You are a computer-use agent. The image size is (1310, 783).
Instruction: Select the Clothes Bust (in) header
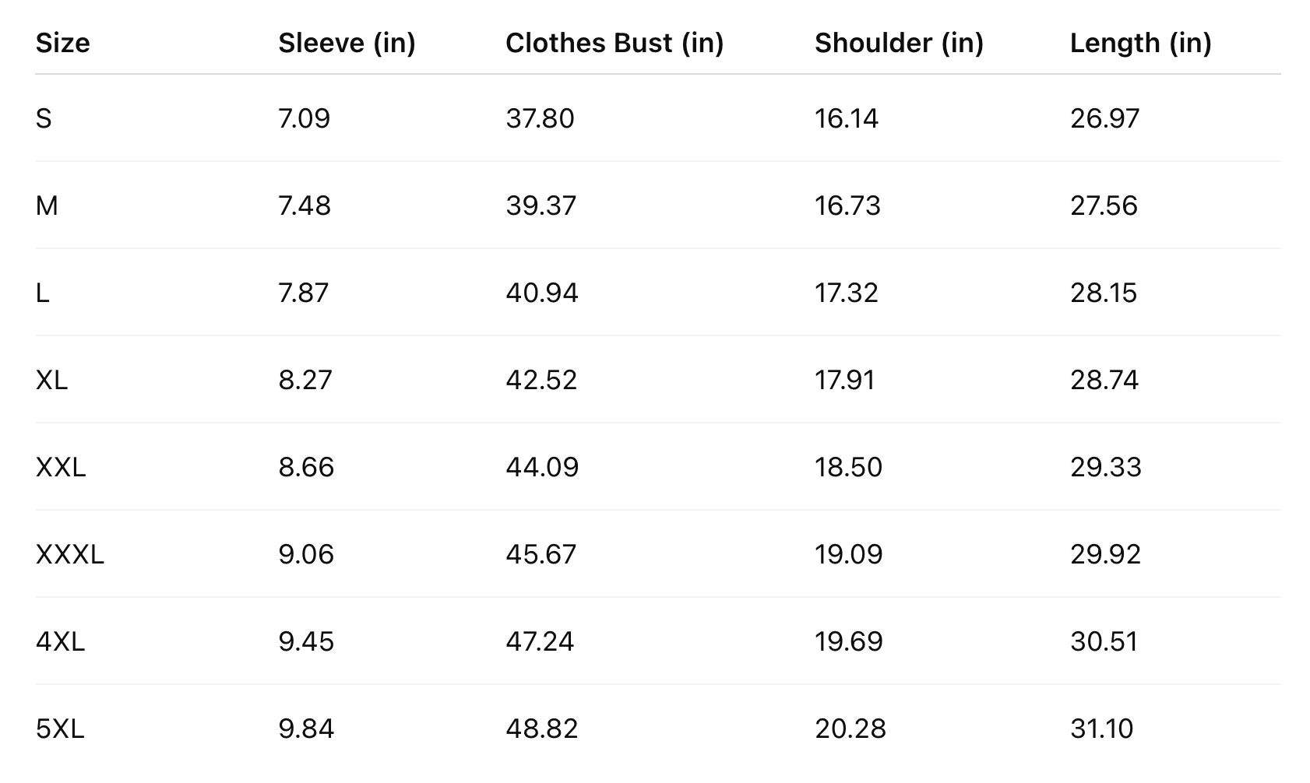tap(615, 43)
